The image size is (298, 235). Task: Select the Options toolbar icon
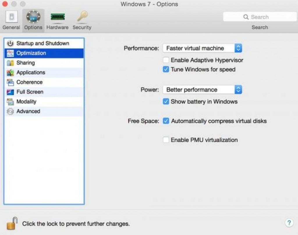click(33, 17)
